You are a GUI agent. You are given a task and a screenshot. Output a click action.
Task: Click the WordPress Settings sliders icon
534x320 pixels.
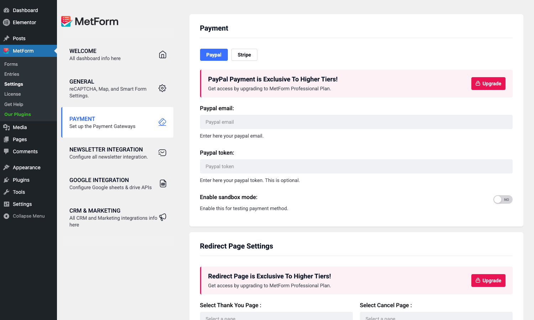pyautogui.click(x=6, y=204)
